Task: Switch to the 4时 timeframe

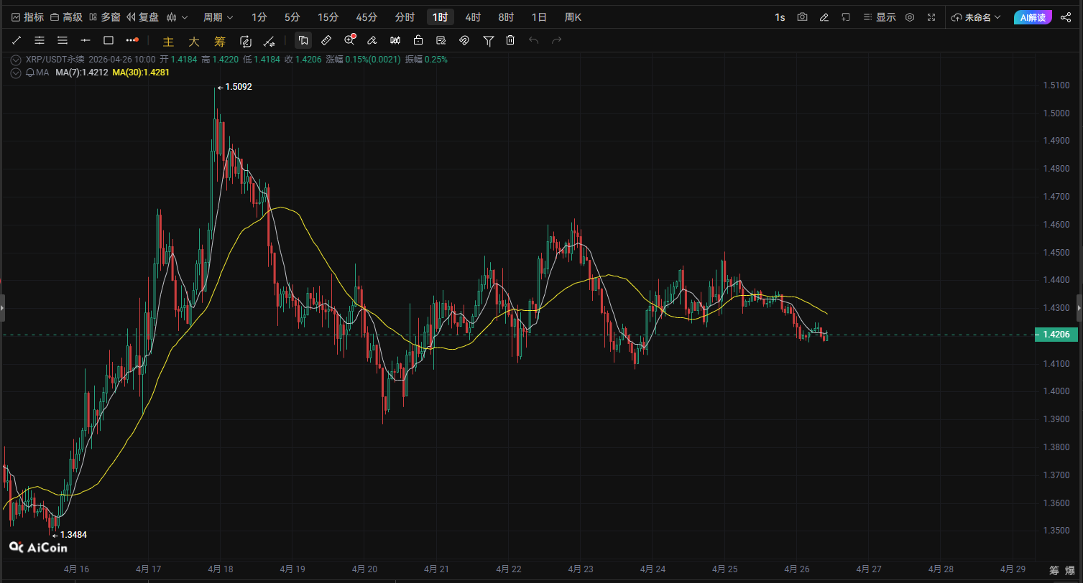Action: 473,17
